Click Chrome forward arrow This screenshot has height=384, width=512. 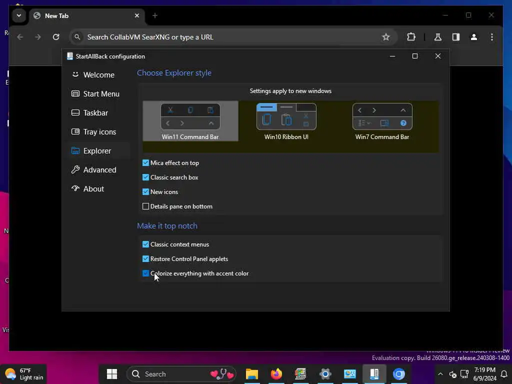[38, 37]
